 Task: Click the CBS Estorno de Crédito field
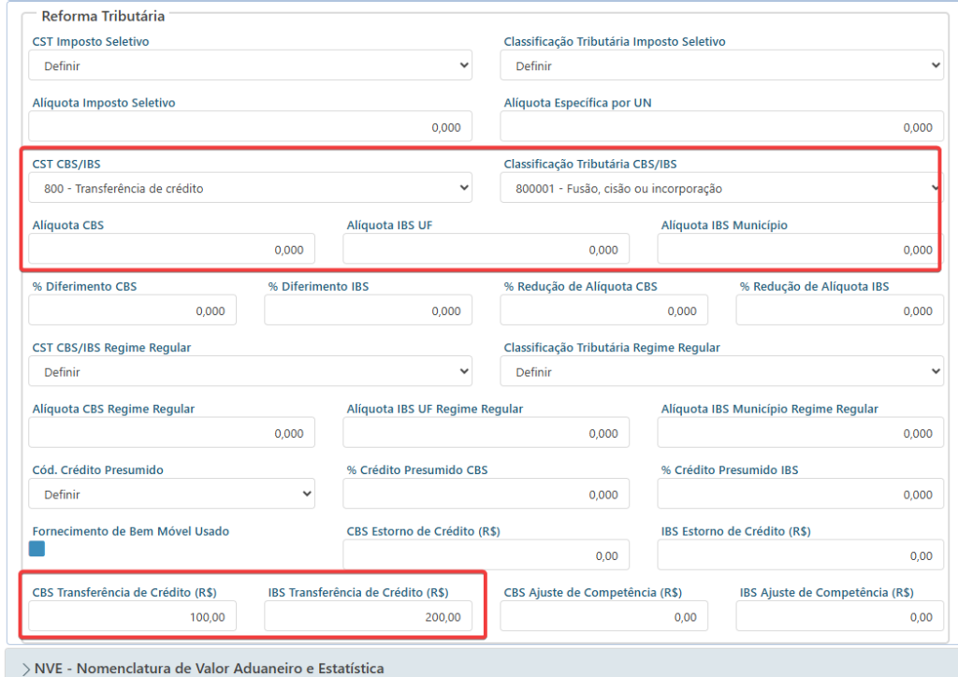click(486, 555)
